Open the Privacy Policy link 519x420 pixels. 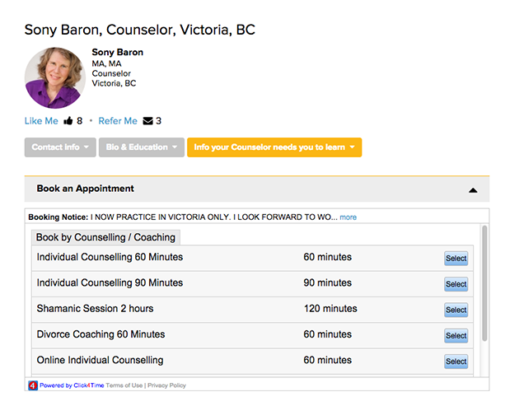point(167,385)
